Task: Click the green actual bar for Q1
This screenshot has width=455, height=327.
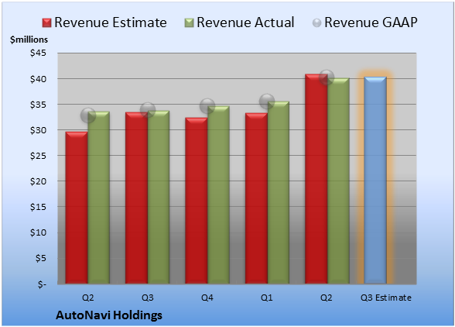Action: [x=279, y=192]
